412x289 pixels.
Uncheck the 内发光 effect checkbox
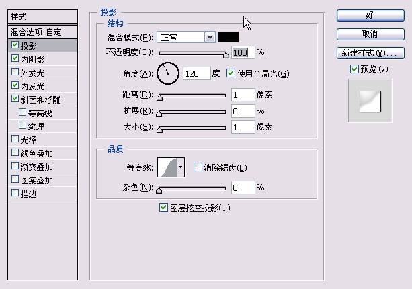15,85
